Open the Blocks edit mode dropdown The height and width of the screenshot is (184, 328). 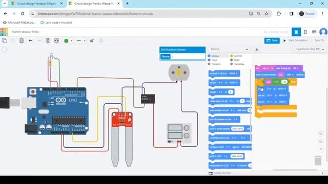pos(229,49)
